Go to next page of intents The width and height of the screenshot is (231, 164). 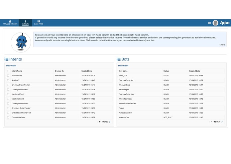tap(110, 122)
